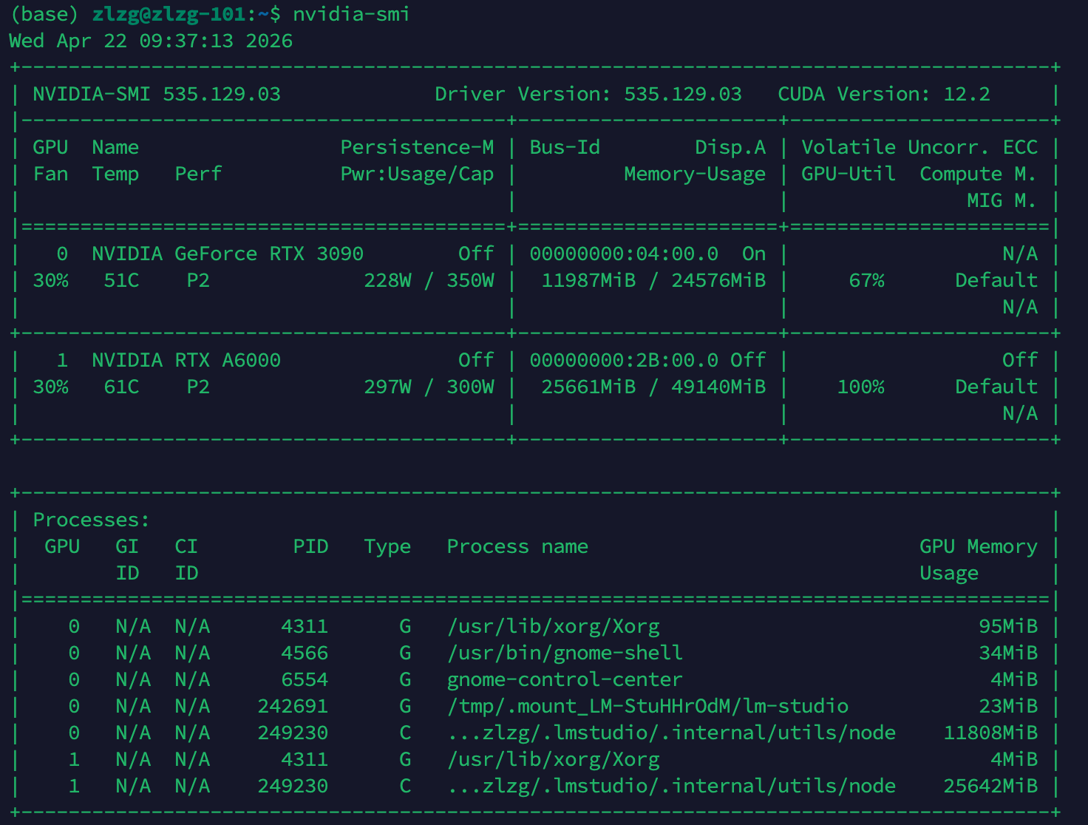The image size is (1088, 825).
Task: Click the CUDA Version 12.2 text
Action: coord(883,94)
